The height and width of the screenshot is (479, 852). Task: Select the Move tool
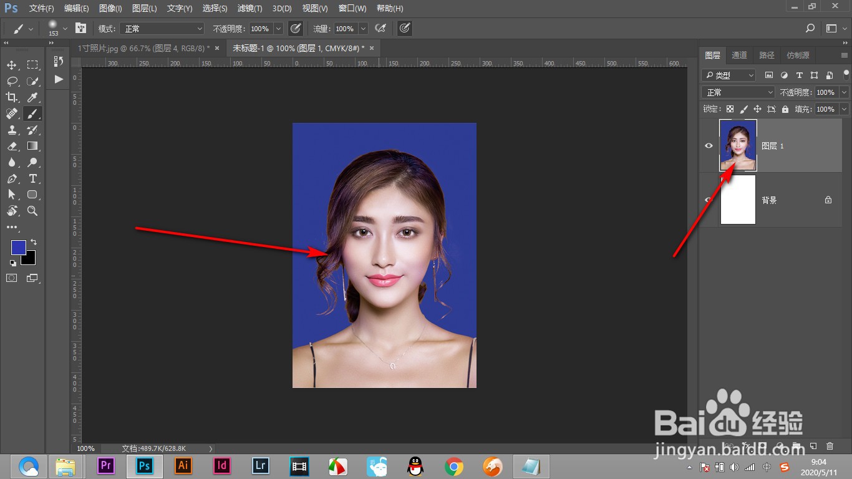(x=11, y=65)
